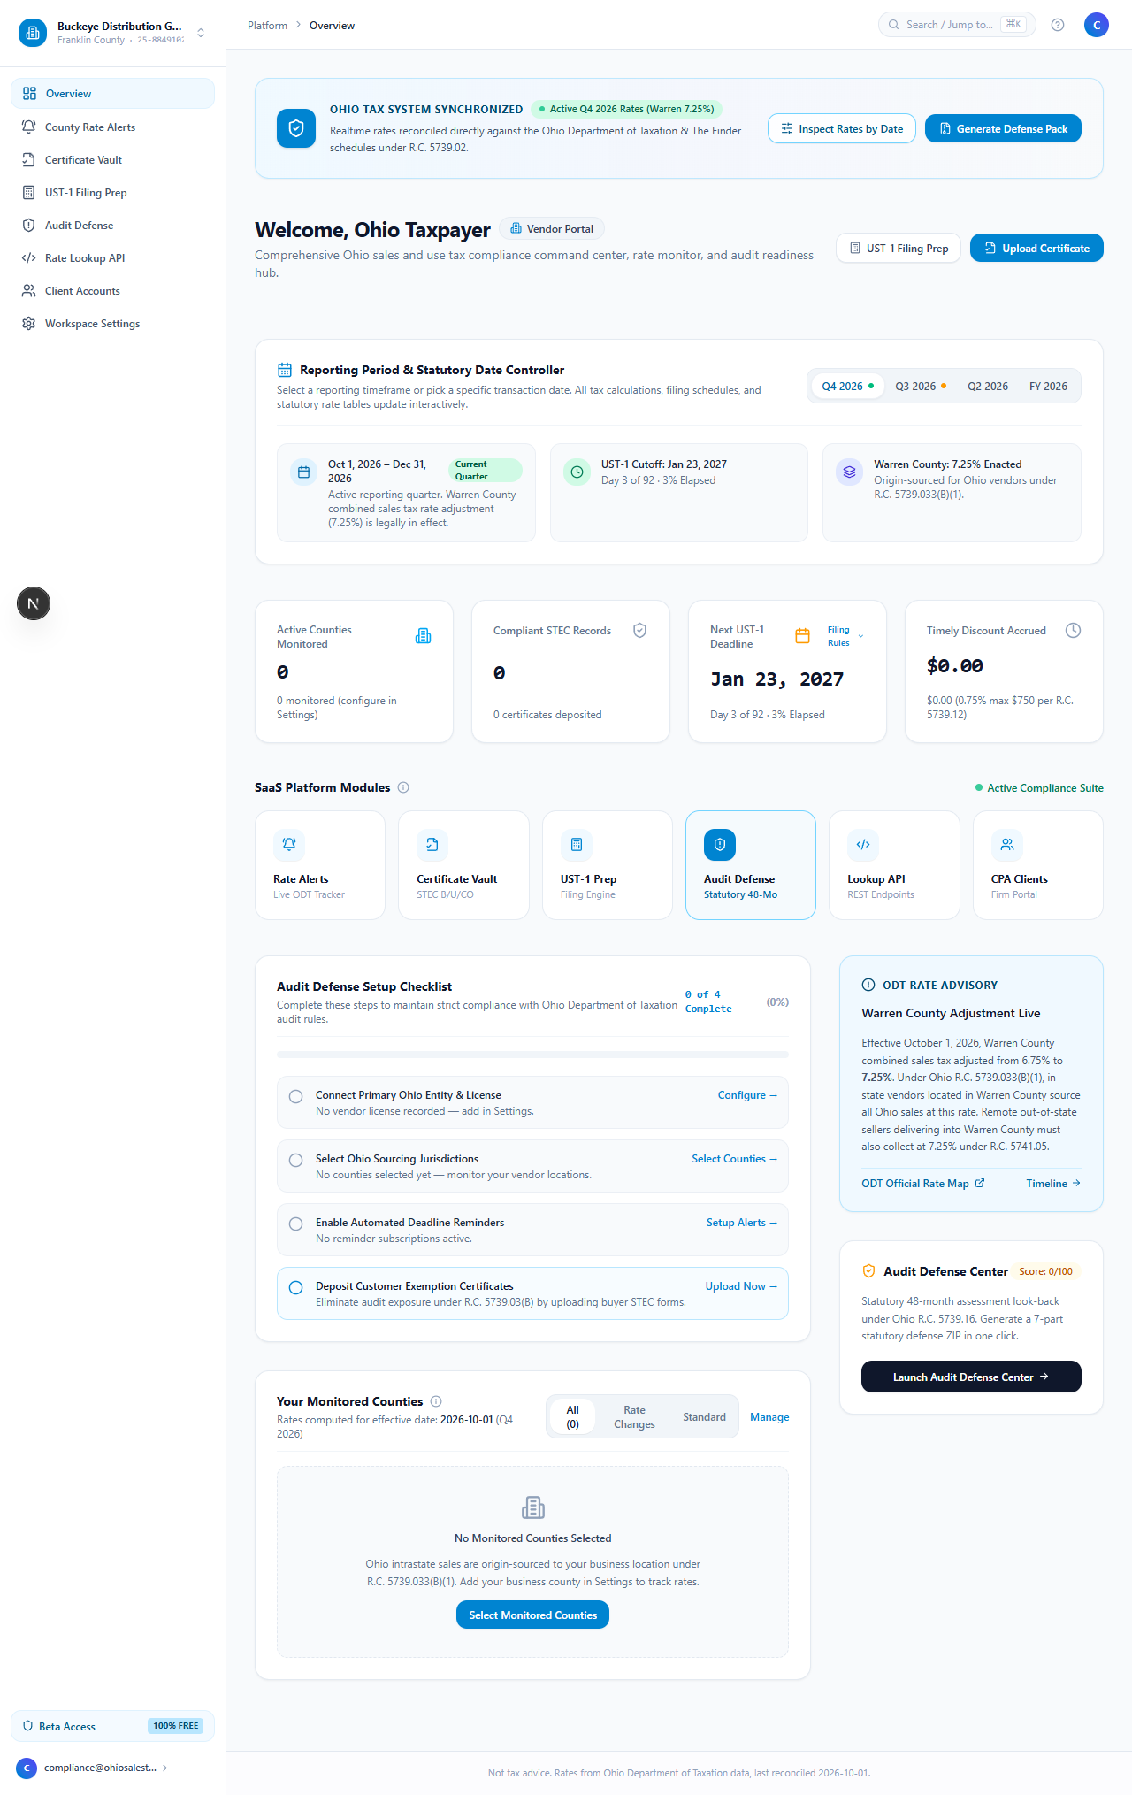
Task: Click the round N floating button
Action: coord(34,603)
